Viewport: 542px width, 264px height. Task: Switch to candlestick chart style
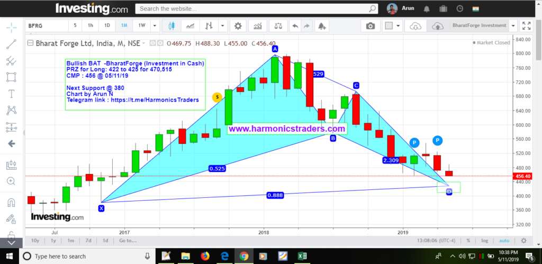172,26
